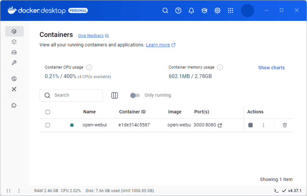307x196 pixels.
Task: Open Settings gear icon
Action: 217,10
